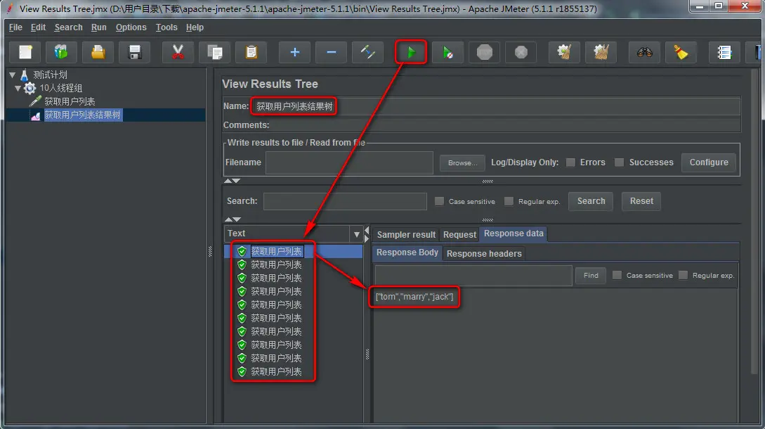
Task: Click the Search text field
Action: pyautogui.click(x=345, y=201)
